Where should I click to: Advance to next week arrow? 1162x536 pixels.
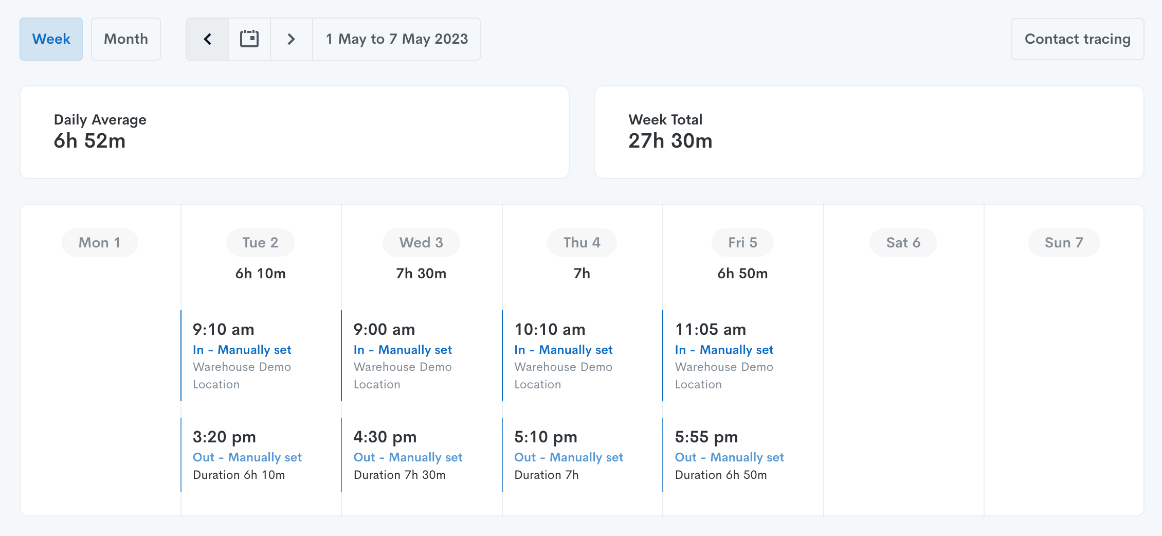(292, 39)
